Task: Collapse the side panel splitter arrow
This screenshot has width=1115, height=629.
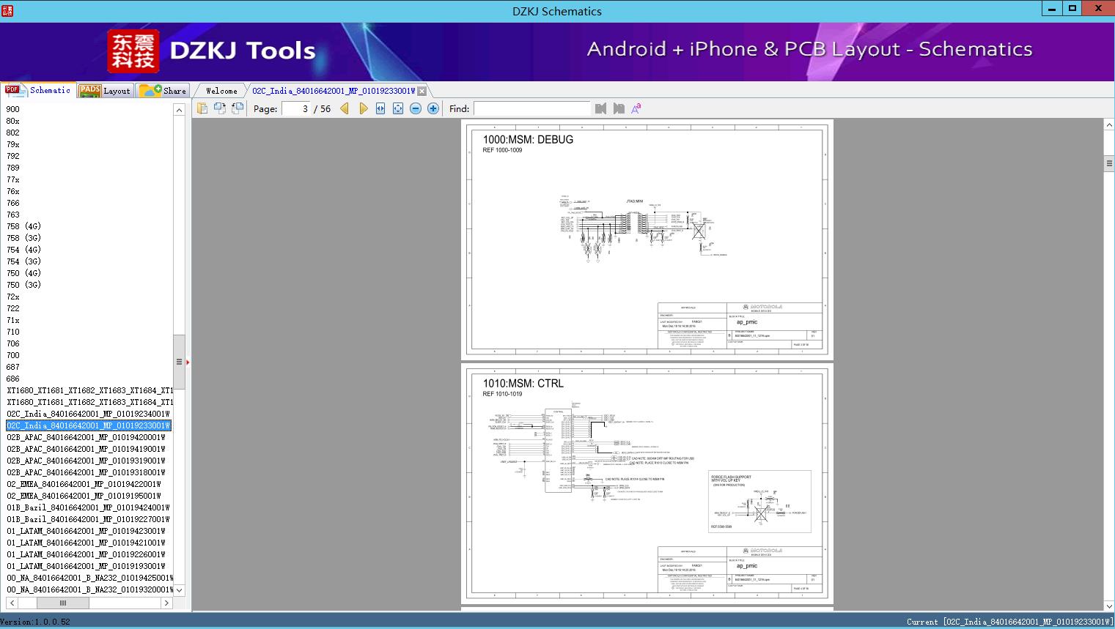Action: coord(188,362)
